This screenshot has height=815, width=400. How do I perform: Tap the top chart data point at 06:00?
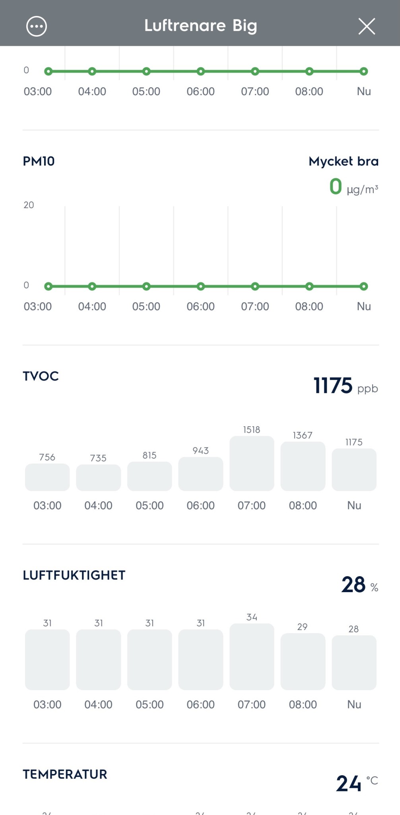click(x=201, y=72)
